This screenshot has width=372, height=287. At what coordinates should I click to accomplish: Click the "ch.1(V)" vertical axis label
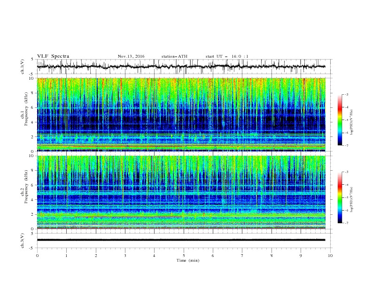tap(23, 67)
